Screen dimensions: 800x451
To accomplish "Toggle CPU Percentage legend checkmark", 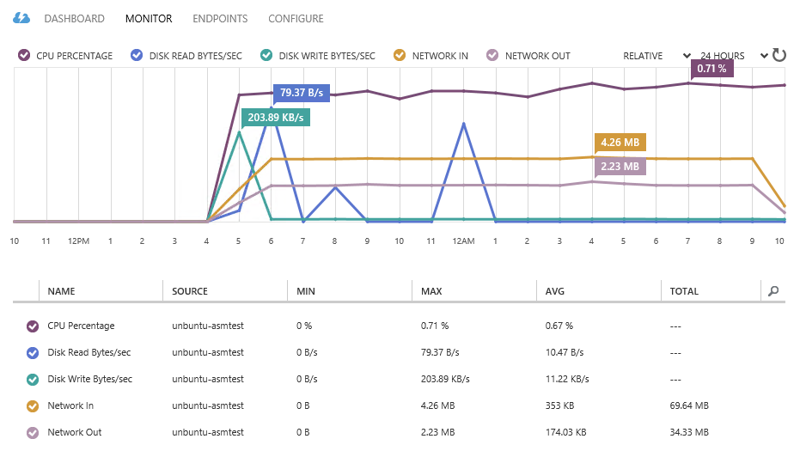I will click(24, 56).
